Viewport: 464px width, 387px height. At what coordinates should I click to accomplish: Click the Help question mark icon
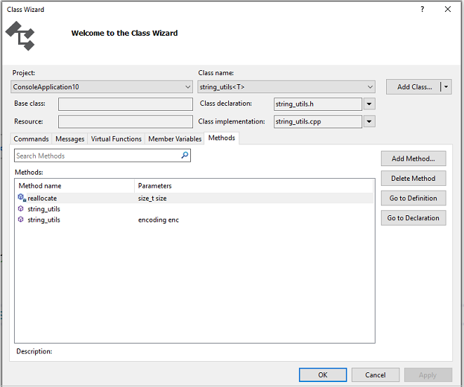(422, 9)
